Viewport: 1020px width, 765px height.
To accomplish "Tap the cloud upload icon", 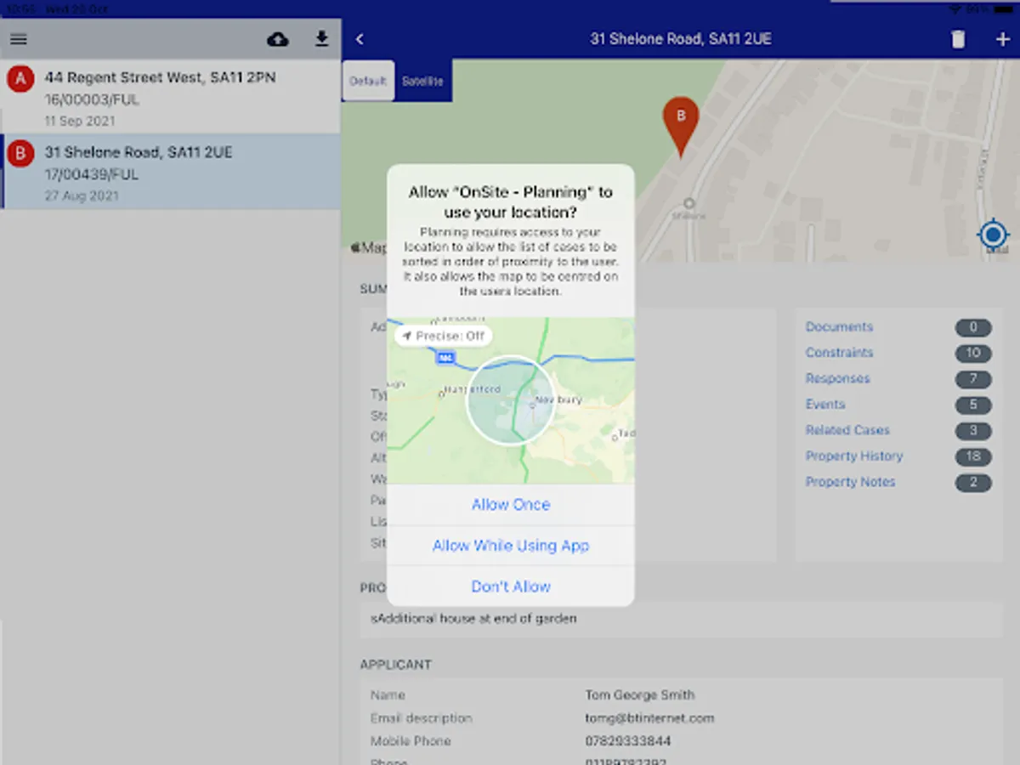I will pyautogui.click(x=278, y=39).
